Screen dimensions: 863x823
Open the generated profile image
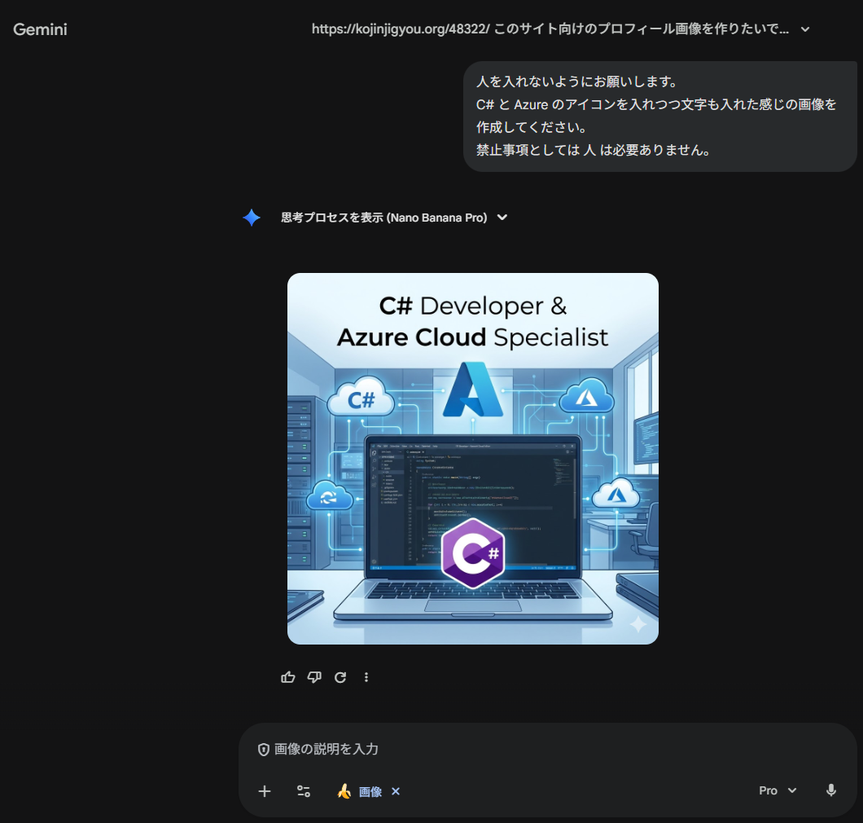point(472,458)
